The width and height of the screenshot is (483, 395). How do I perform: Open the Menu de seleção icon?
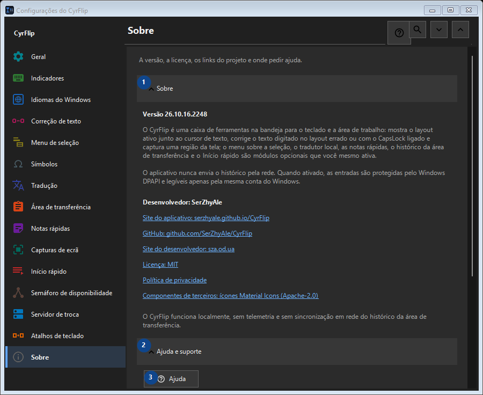(x=18, y=142)
